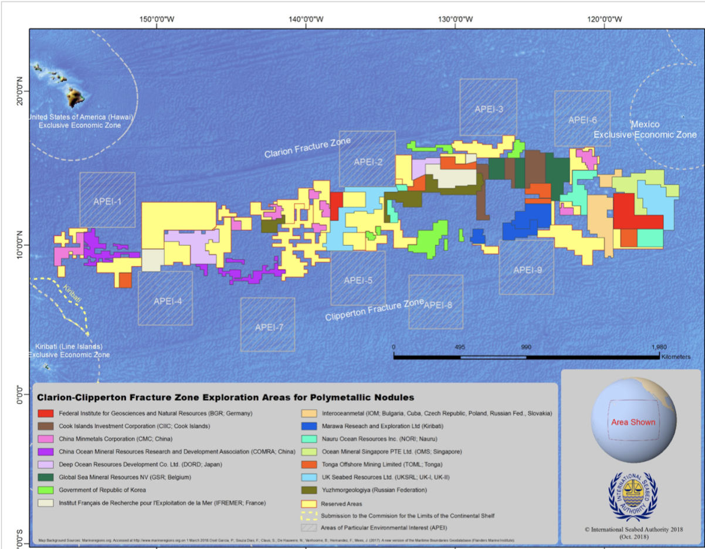Click the red BGR Germany legend swatch

pyautogui.click(x=46, y=413)
